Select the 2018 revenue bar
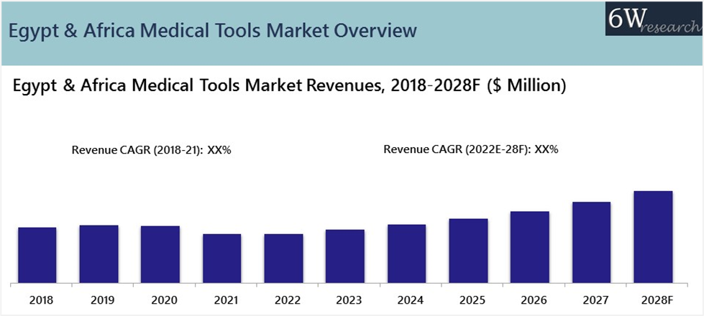 37,254
